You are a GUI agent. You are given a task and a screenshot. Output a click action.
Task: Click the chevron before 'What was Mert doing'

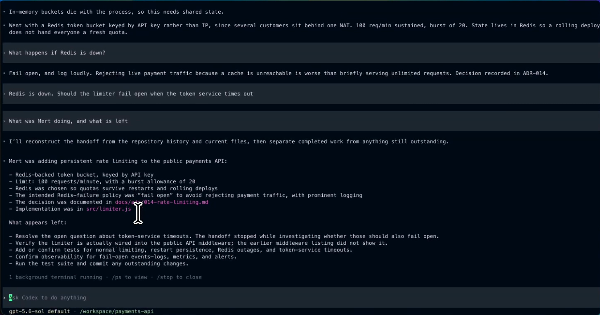click(4, 121)
